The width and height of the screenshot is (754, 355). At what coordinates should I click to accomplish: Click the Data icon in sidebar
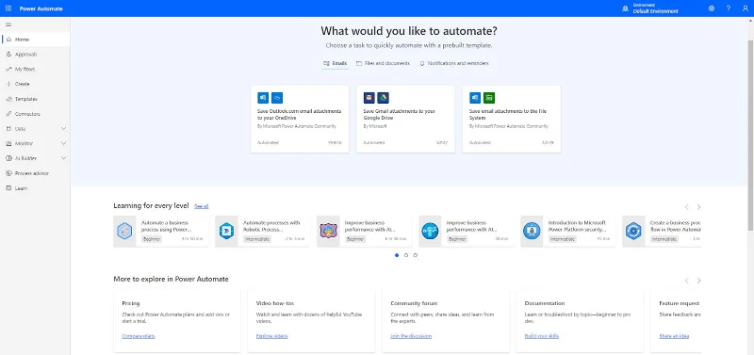tap(9, 129)
